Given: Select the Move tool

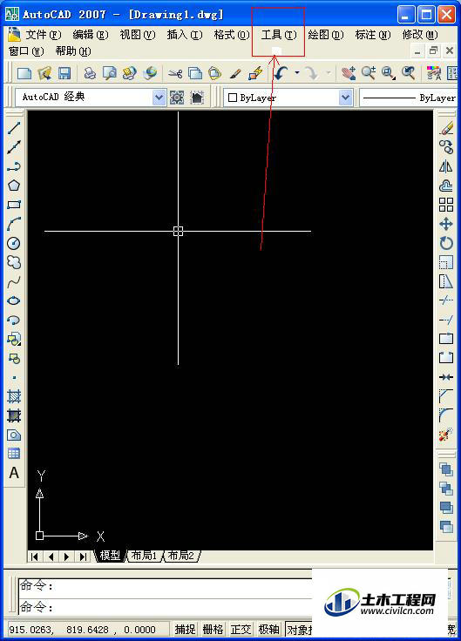Looking at the screenshot, I should 446,224.
